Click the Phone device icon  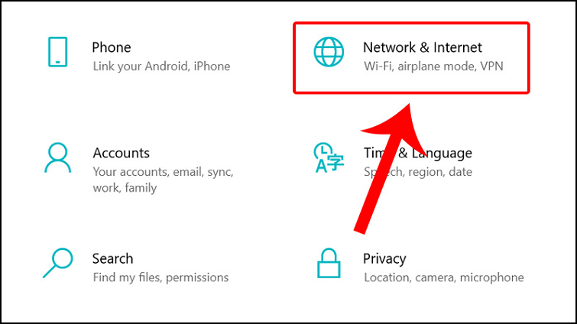[58, 52]
